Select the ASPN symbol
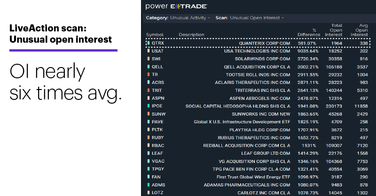 click(158, 98)
